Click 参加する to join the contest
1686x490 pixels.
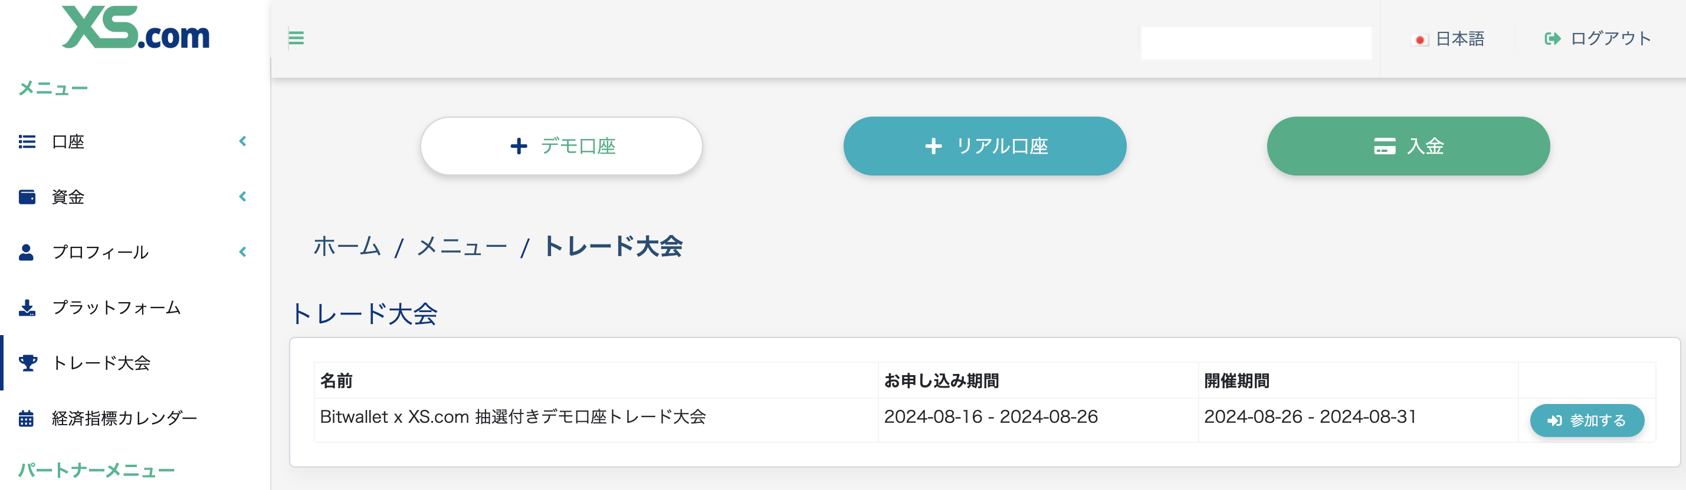[1586, 420]
